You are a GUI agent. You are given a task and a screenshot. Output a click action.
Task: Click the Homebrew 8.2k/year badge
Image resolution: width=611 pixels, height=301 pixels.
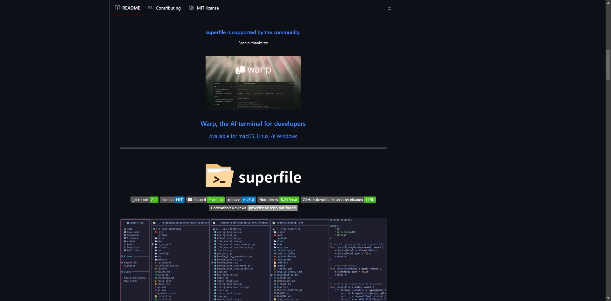pos(278,200)
